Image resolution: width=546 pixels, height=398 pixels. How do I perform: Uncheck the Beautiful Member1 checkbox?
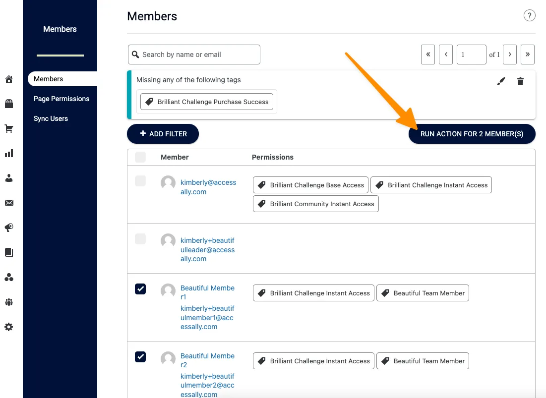(x=140, y=289)
